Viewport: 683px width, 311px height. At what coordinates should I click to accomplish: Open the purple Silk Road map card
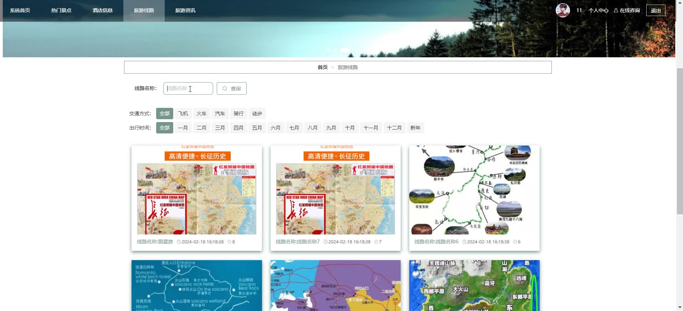point(335,285)
